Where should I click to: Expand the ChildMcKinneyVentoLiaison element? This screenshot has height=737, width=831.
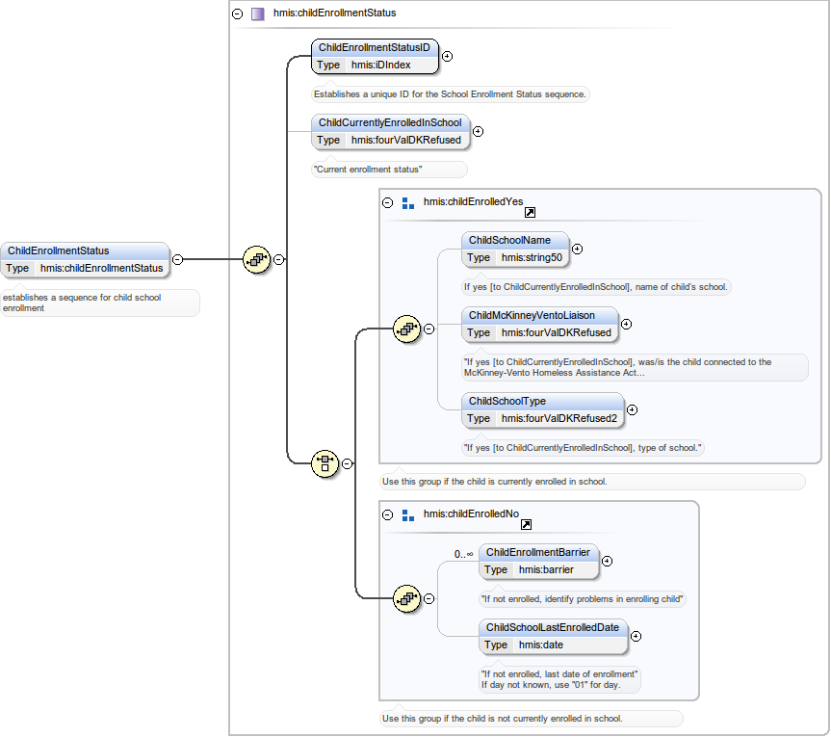click(626, 325)
